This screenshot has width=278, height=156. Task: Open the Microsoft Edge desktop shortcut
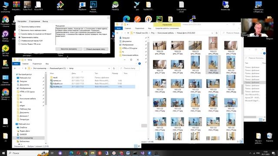[x=126, y=19]
